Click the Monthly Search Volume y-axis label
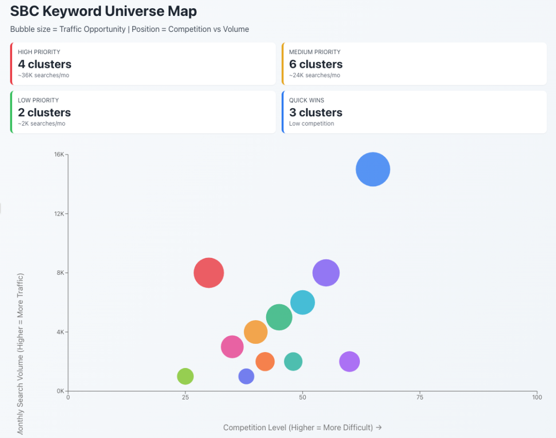Image resolution: width=556 pixels, height=438 pixels. click(x=21, y=355)
